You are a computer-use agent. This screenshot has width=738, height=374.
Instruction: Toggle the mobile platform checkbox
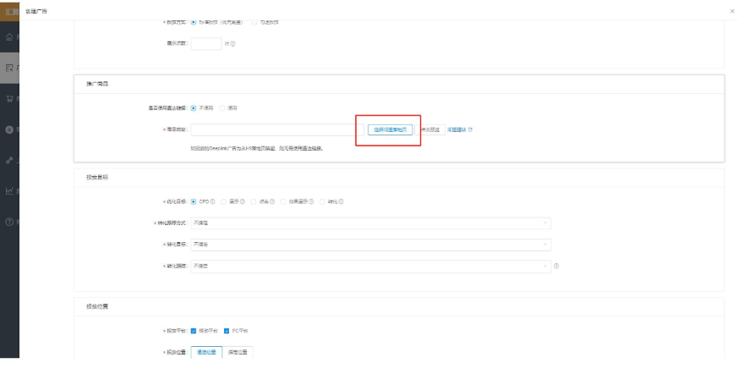[194, 330]
